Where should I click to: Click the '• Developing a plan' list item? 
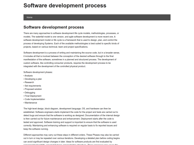pos(33,79)
